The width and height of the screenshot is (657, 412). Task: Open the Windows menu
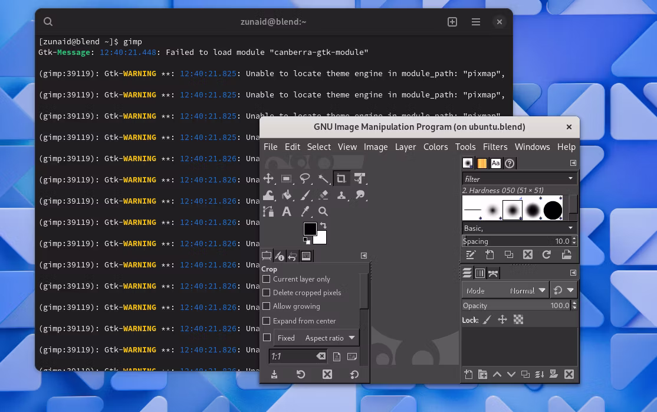pyautogui.click(x=532, y=147)
